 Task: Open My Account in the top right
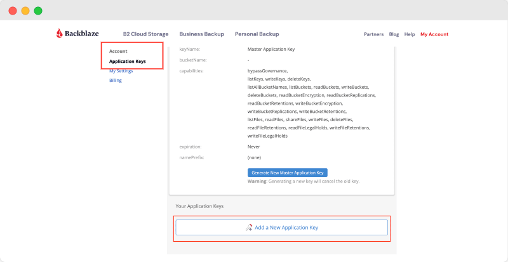click(434, 34)
